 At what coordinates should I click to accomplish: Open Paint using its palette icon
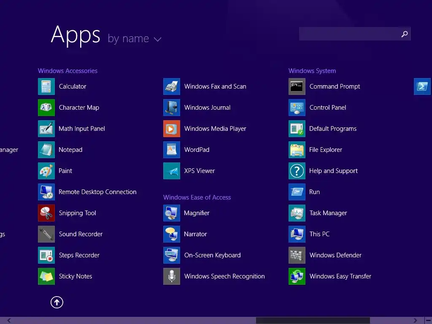click(46, 171)
